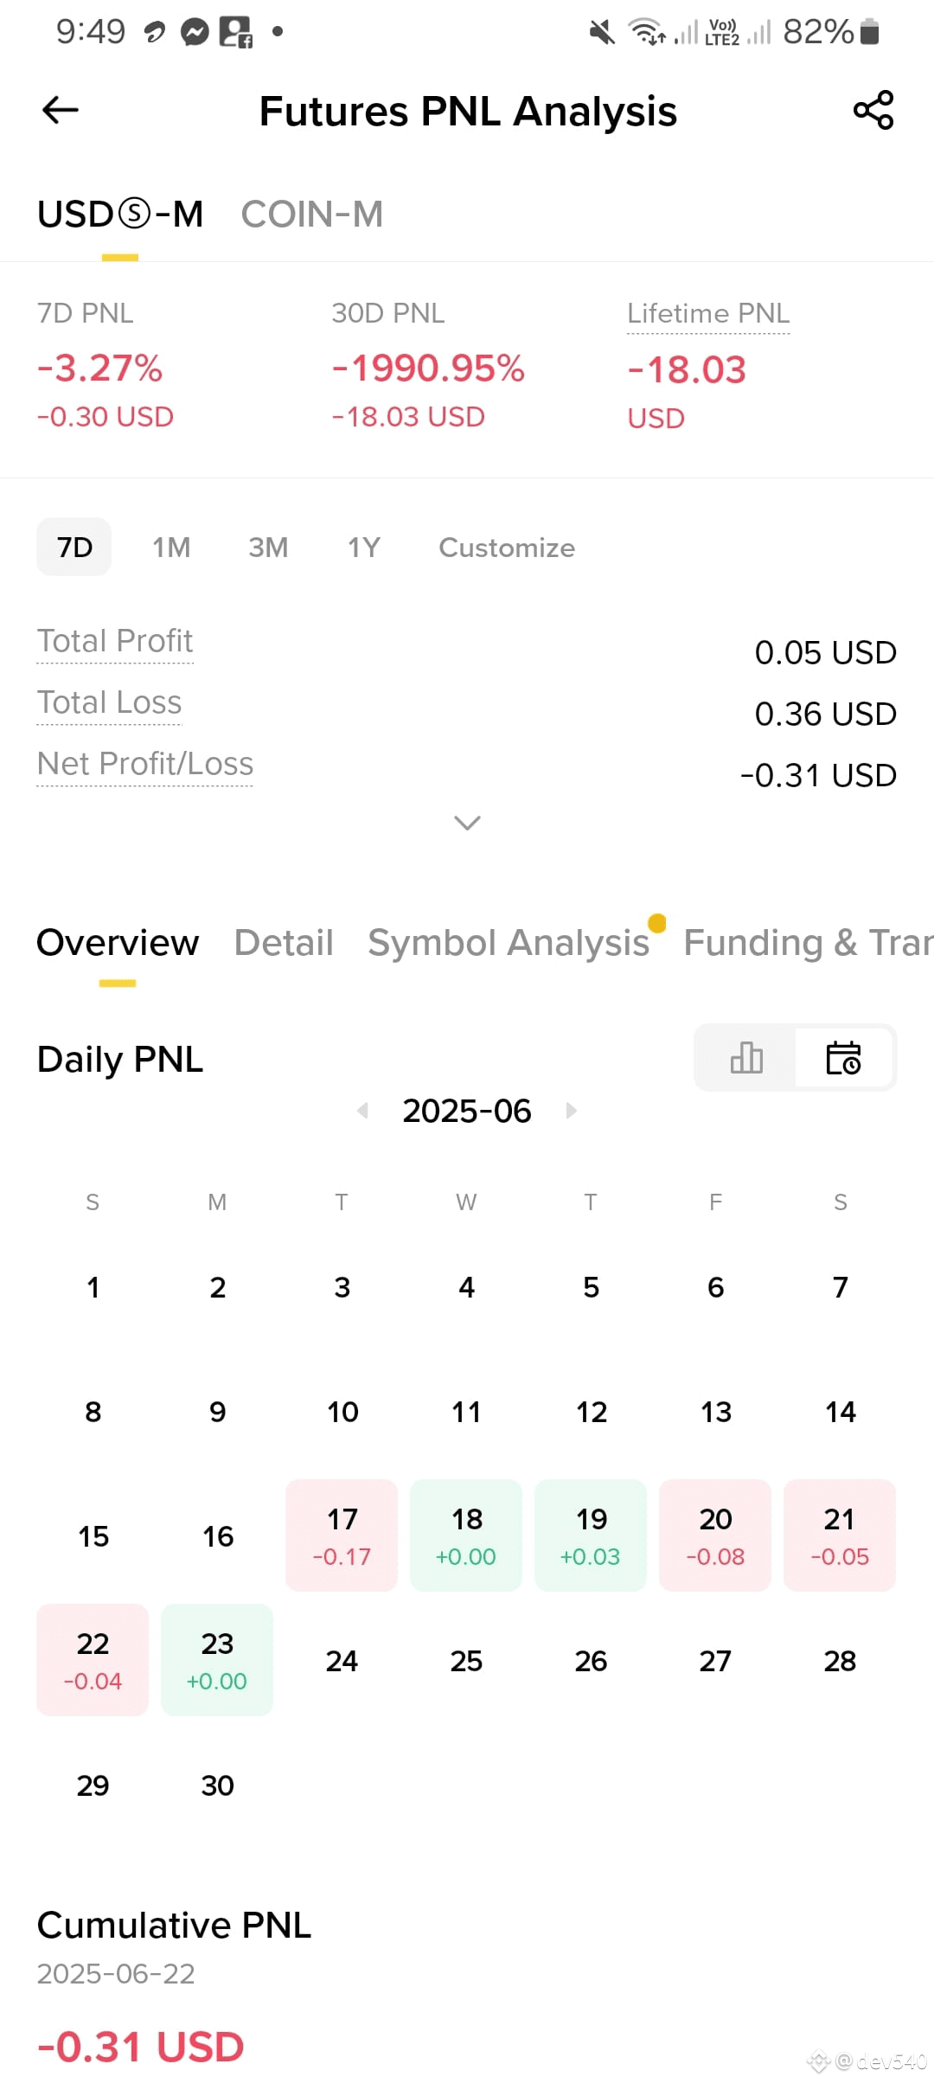Select June 17 calendar cell

[x=342, y=1535]
